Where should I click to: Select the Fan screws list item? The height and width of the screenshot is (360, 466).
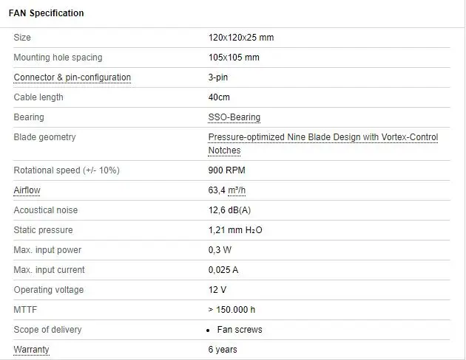[240, 330]
